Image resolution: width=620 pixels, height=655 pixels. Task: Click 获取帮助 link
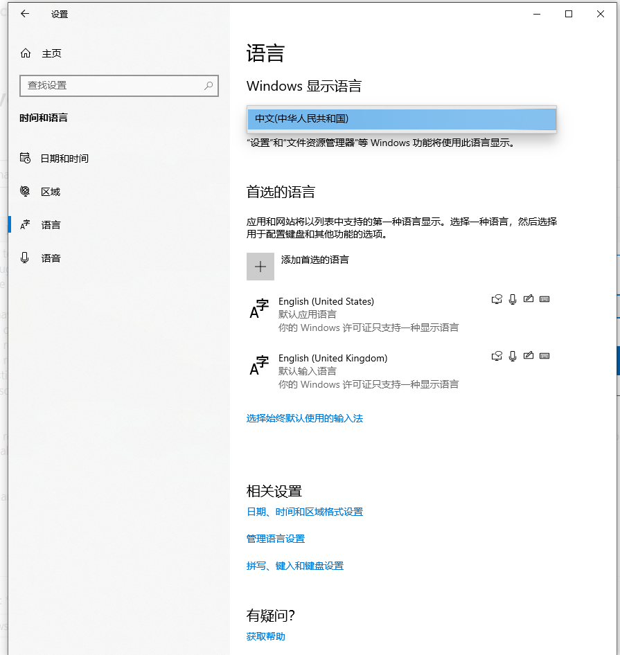click(x=266, y=636)
